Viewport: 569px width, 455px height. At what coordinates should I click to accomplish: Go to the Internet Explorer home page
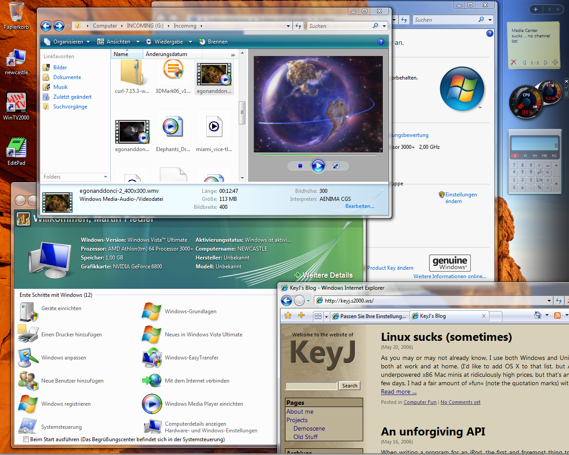[538, 315]
